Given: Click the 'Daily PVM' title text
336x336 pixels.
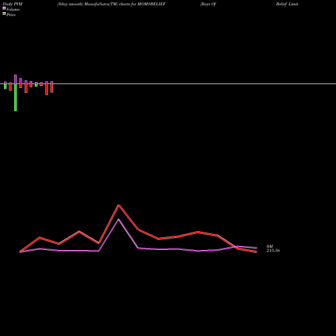Looking at the screenshot, I should [13, 4].
